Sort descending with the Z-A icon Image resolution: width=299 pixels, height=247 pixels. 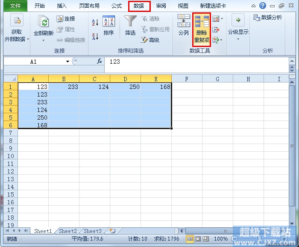point(95,37)
